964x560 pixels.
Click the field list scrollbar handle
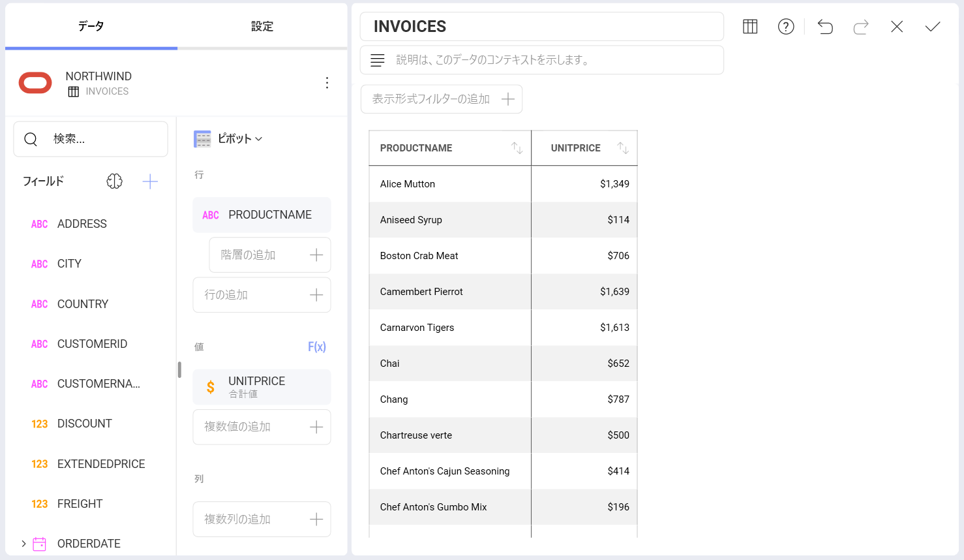coord(179,369)
